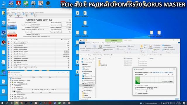Click Explorer back navigation arrow
The height and width of the screenshot is (105, 187).
click(x=81, y=55)
